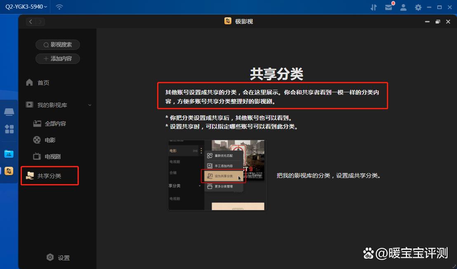457x269 pixels.
Task: Open the Q2-YGK3-5940 device dropdown
Action: [x=26, y=7]
